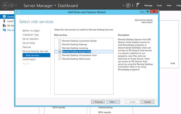
Task: Open the Tools menu
Action: pyautogui.click(x=159, y=5)
